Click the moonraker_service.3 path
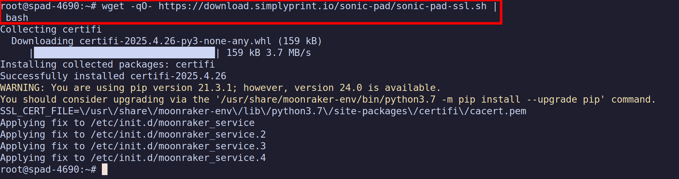The image size is (679, 179). tap(178, 146)
